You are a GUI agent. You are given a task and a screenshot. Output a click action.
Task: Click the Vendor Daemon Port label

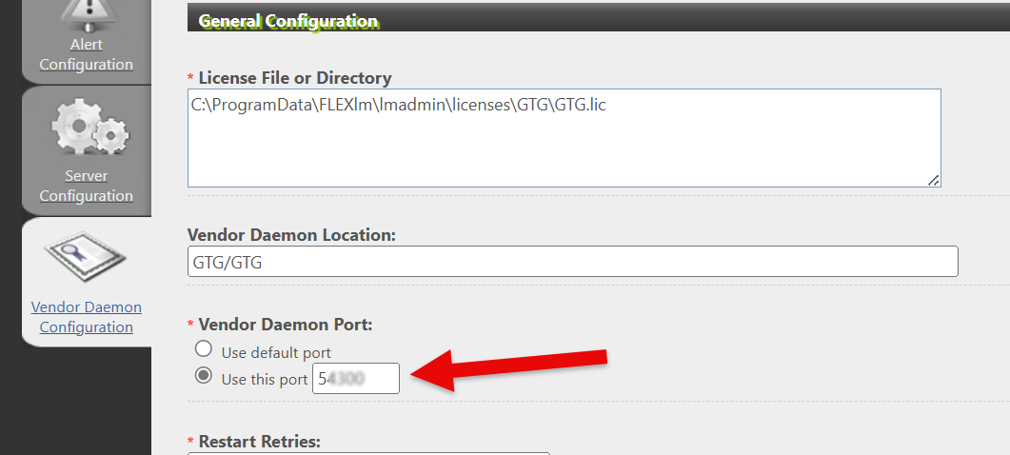[x=286, y=325]
